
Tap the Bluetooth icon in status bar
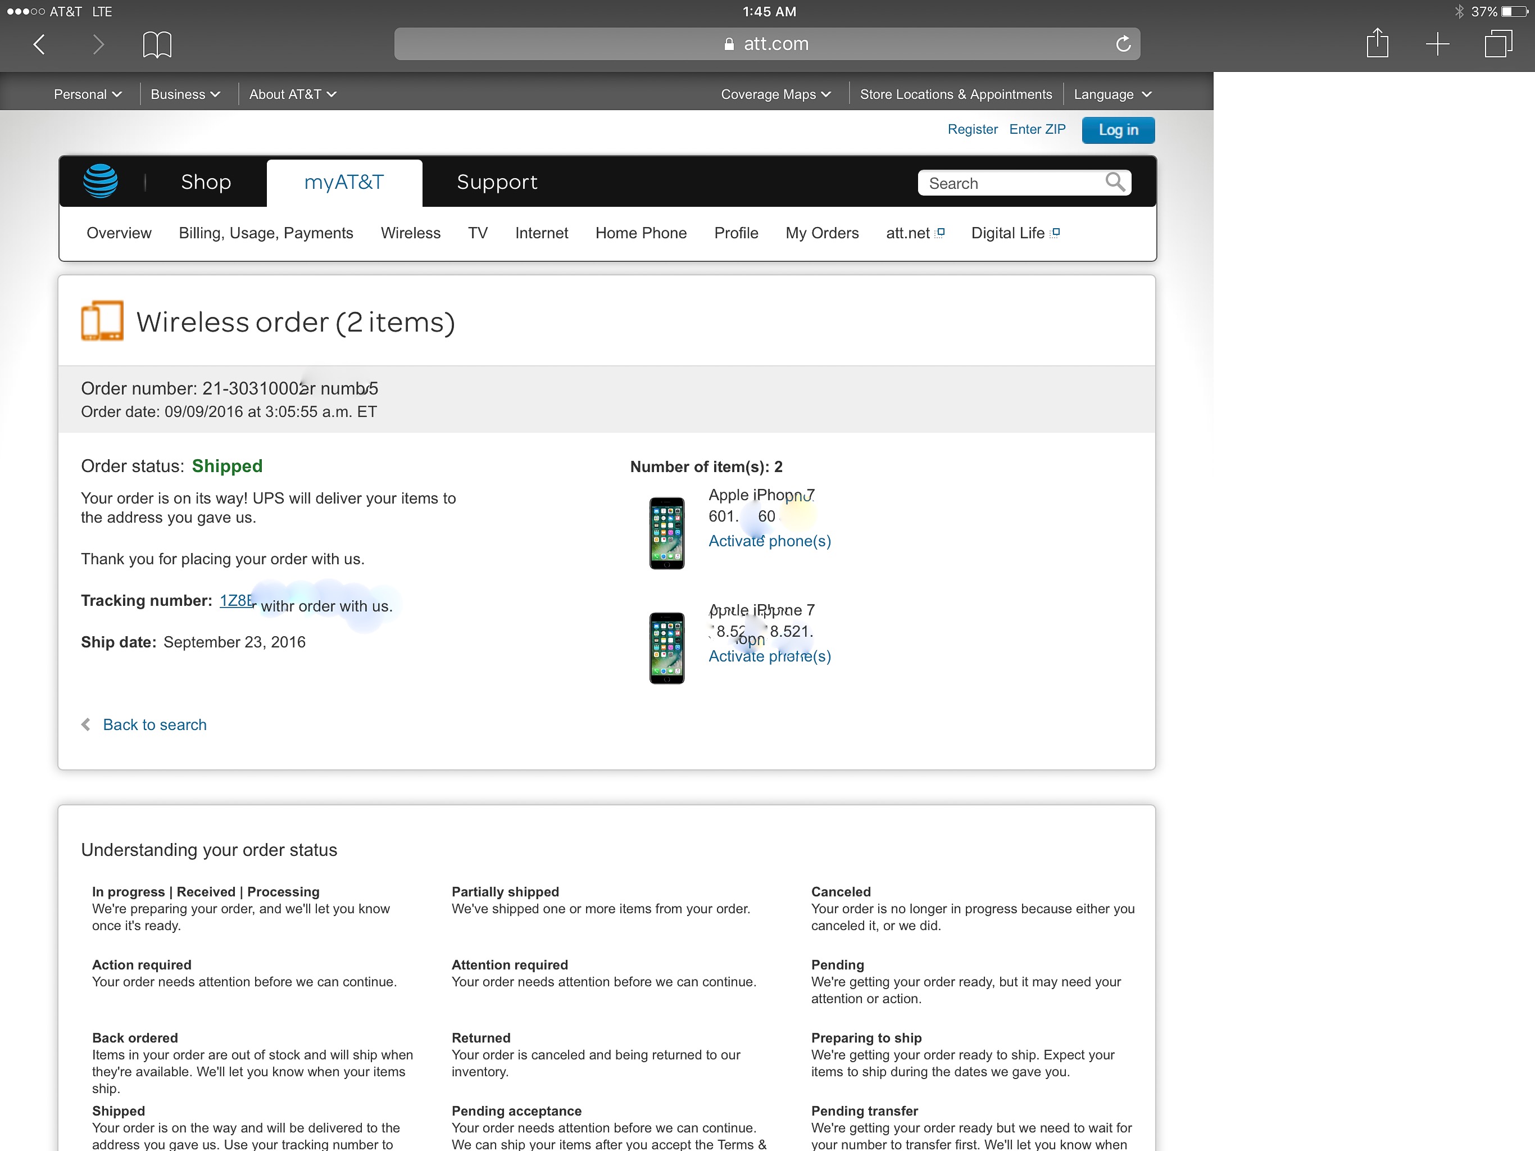(1459, 11)
